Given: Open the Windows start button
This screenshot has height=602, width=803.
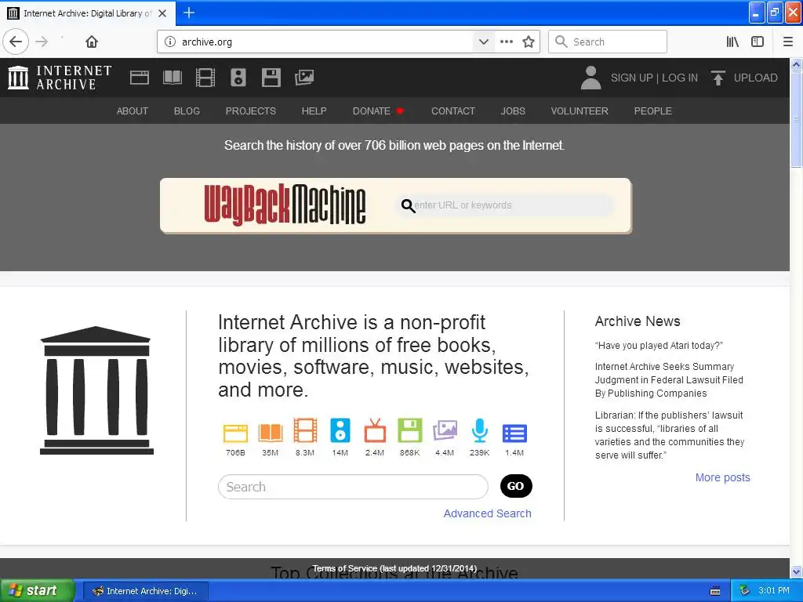Looking at the screenshot, I should pyautogui.click(x=38, y=590).
